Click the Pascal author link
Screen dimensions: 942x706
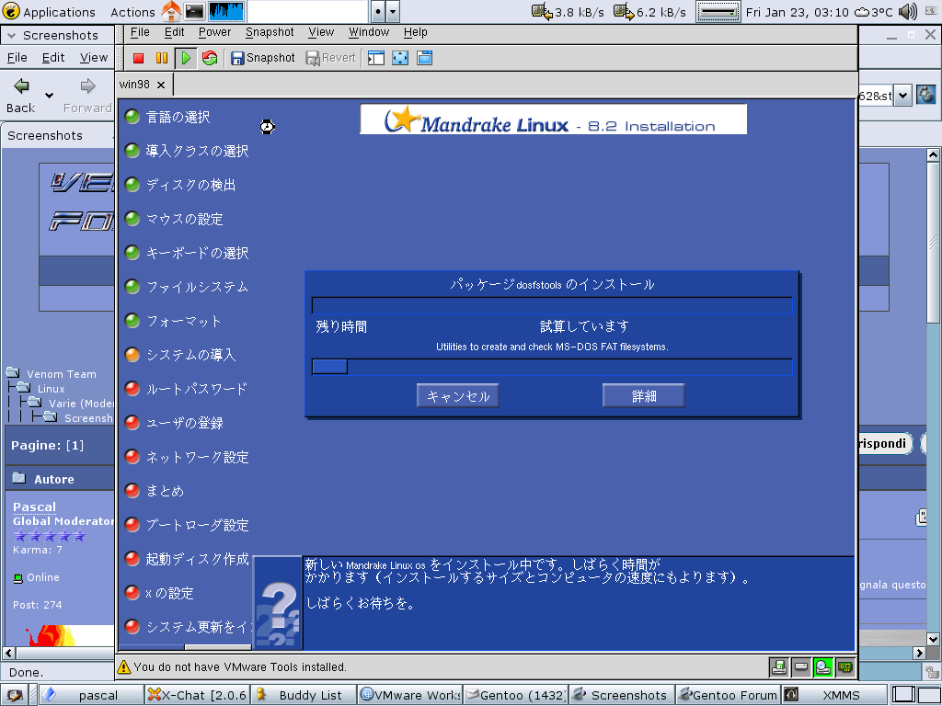(x=34, y=507)
